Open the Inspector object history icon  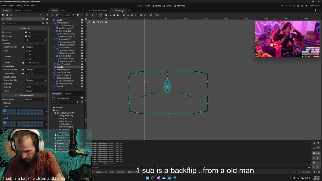[47, 15]
